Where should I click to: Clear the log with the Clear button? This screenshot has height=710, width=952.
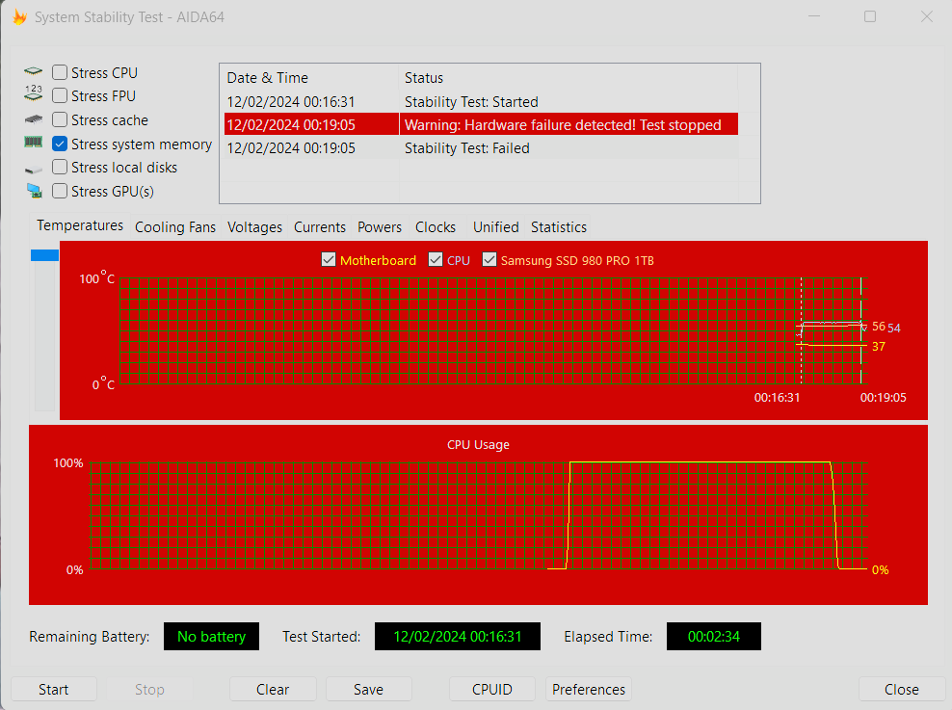pyautogui.click(x=273, y=690)
